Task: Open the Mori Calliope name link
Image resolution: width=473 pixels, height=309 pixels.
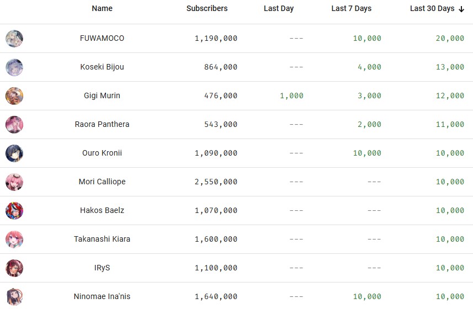Action: pos(102,182)
